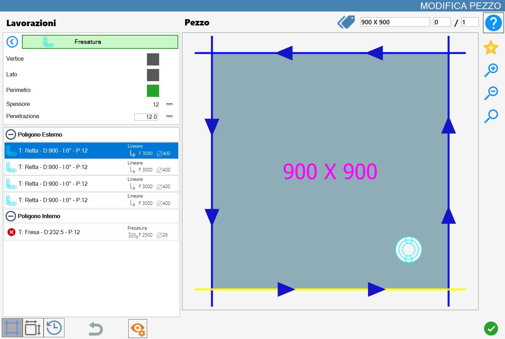Viewport: 505px width, 339px height.
Task: Click the gray undo arrow icon
Action: (95, 329)
